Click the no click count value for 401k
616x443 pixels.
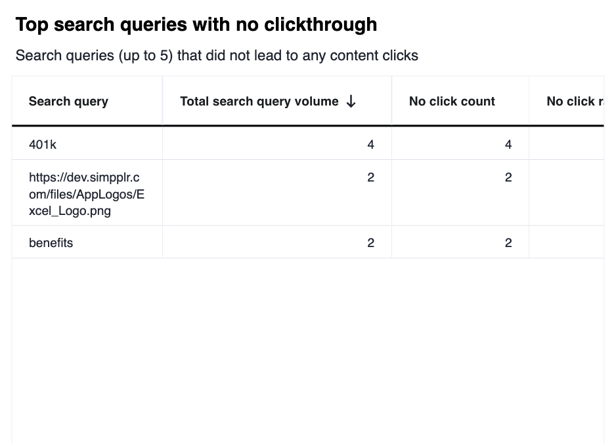point(508,144)
